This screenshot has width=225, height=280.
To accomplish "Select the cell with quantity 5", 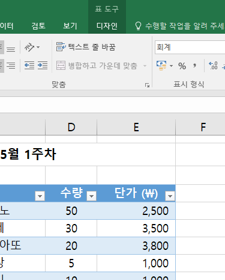I will click(71, 263).
